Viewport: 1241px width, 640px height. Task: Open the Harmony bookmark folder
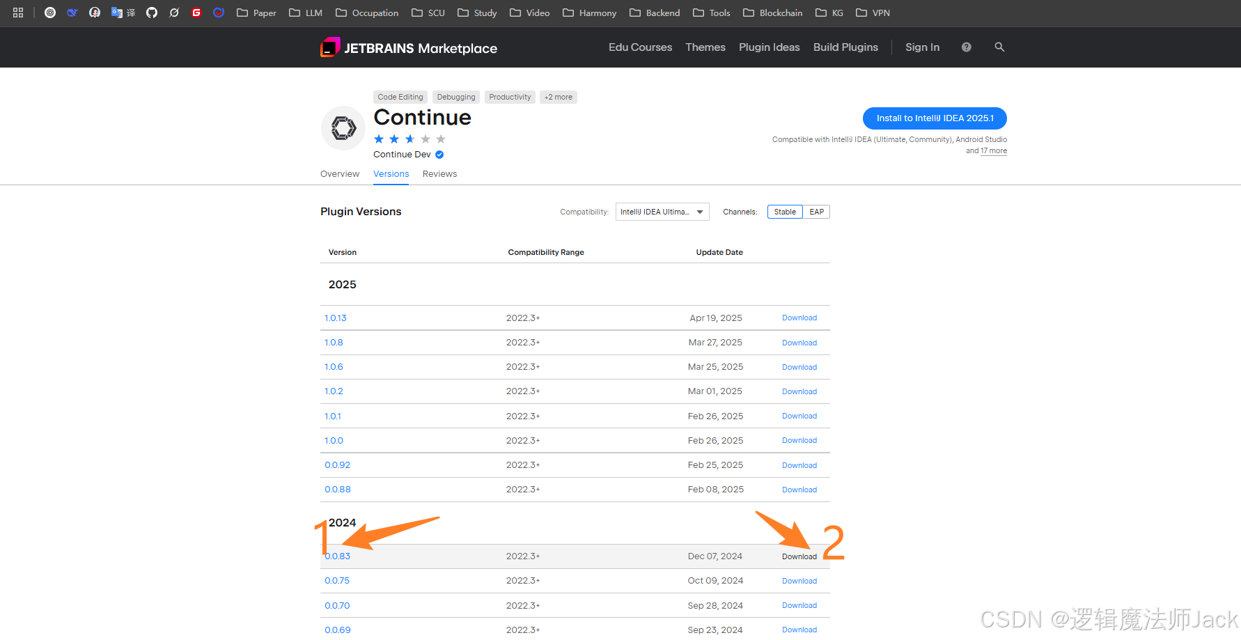[589, 13]
